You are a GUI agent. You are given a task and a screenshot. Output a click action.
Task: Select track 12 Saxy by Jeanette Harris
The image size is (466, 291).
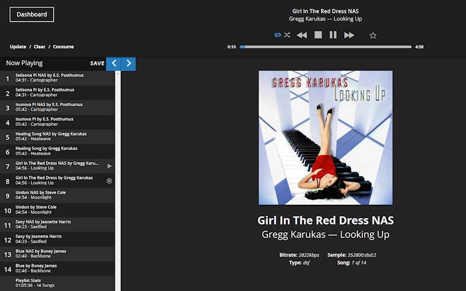tap(57, 239)
